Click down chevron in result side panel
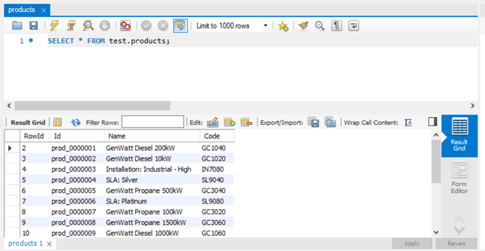Viewport: 485px width, 251px height. click(x=459, y=230)
